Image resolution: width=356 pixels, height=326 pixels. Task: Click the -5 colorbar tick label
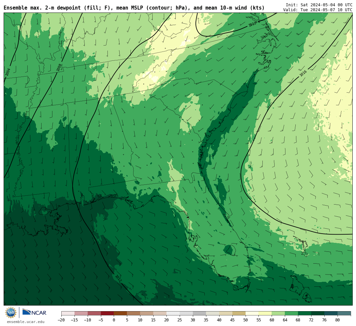click(x=101, y=320)
